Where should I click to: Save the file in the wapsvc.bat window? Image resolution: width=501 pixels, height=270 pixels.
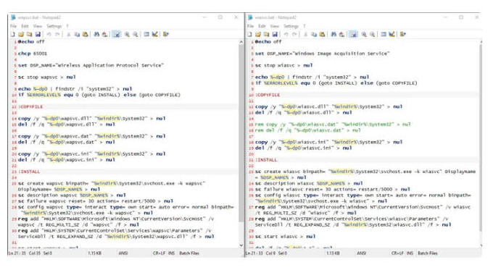[38, 34]
